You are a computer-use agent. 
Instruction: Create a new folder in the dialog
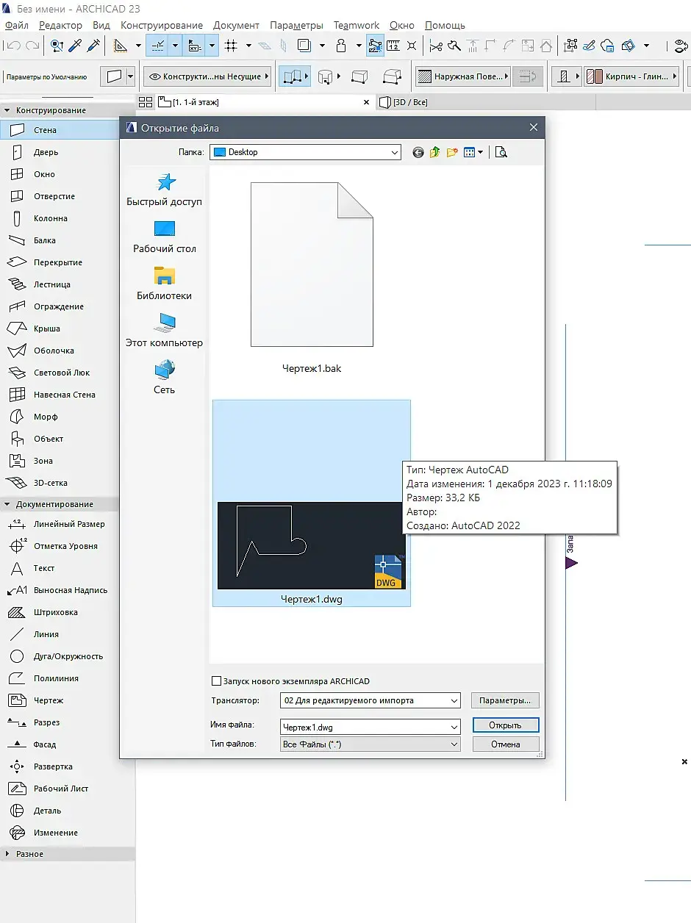pyautogui.click(x=453, y=152)
